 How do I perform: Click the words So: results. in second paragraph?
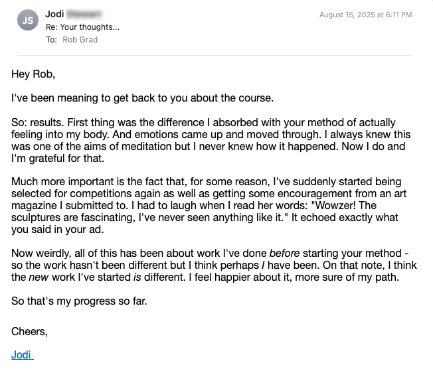point(38,122)
